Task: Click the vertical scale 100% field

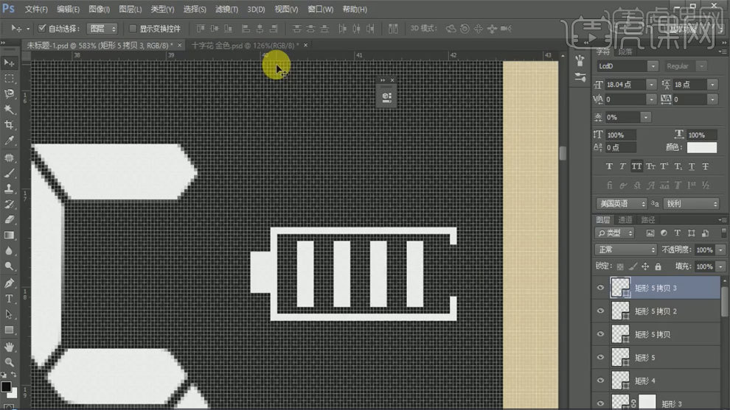Action: [x=620, y=135]
